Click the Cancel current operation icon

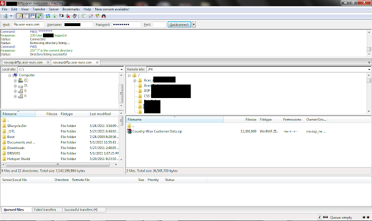62,16
